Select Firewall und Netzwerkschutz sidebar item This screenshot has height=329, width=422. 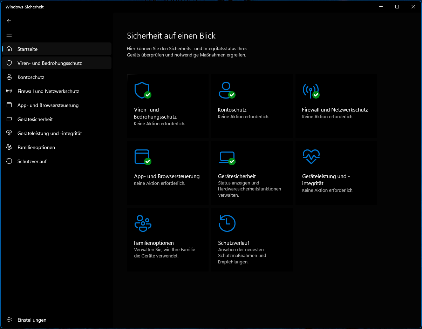pos(48,91)
